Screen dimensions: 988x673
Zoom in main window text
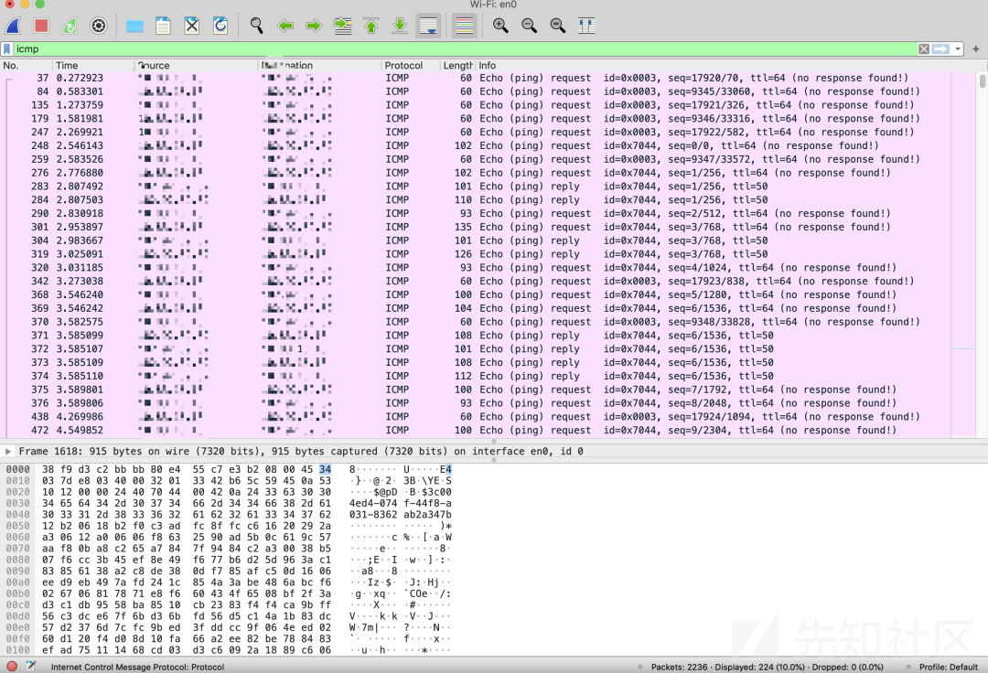pyautogui.click(x=501, y=26)
